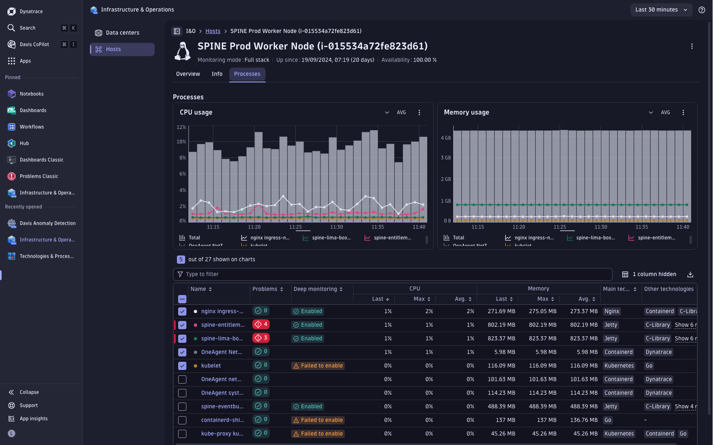
Task: Uncheck spine-entitlem process checkbox
Action: 182,325
